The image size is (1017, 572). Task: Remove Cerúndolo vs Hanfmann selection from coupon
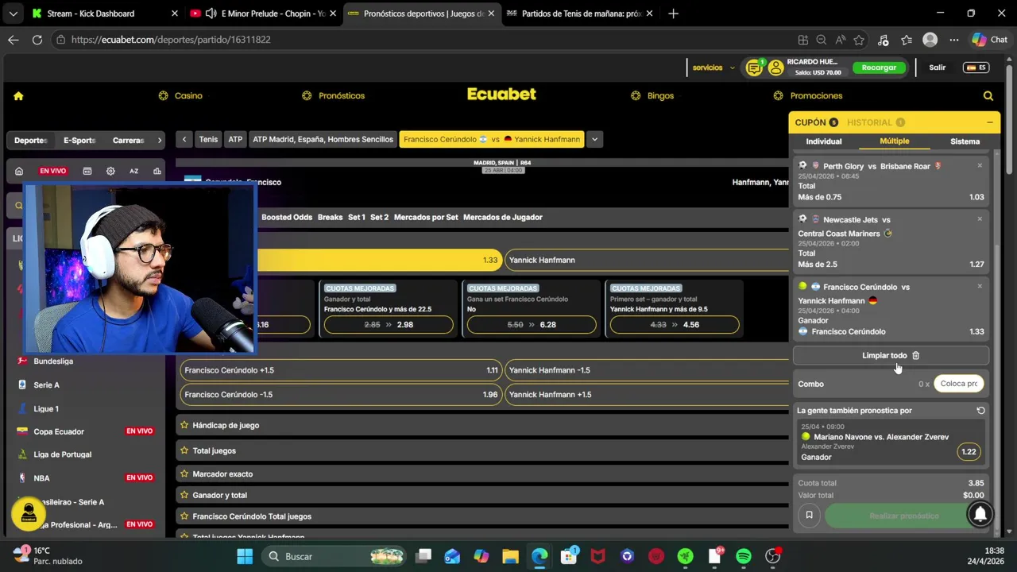tap(980, 286)
